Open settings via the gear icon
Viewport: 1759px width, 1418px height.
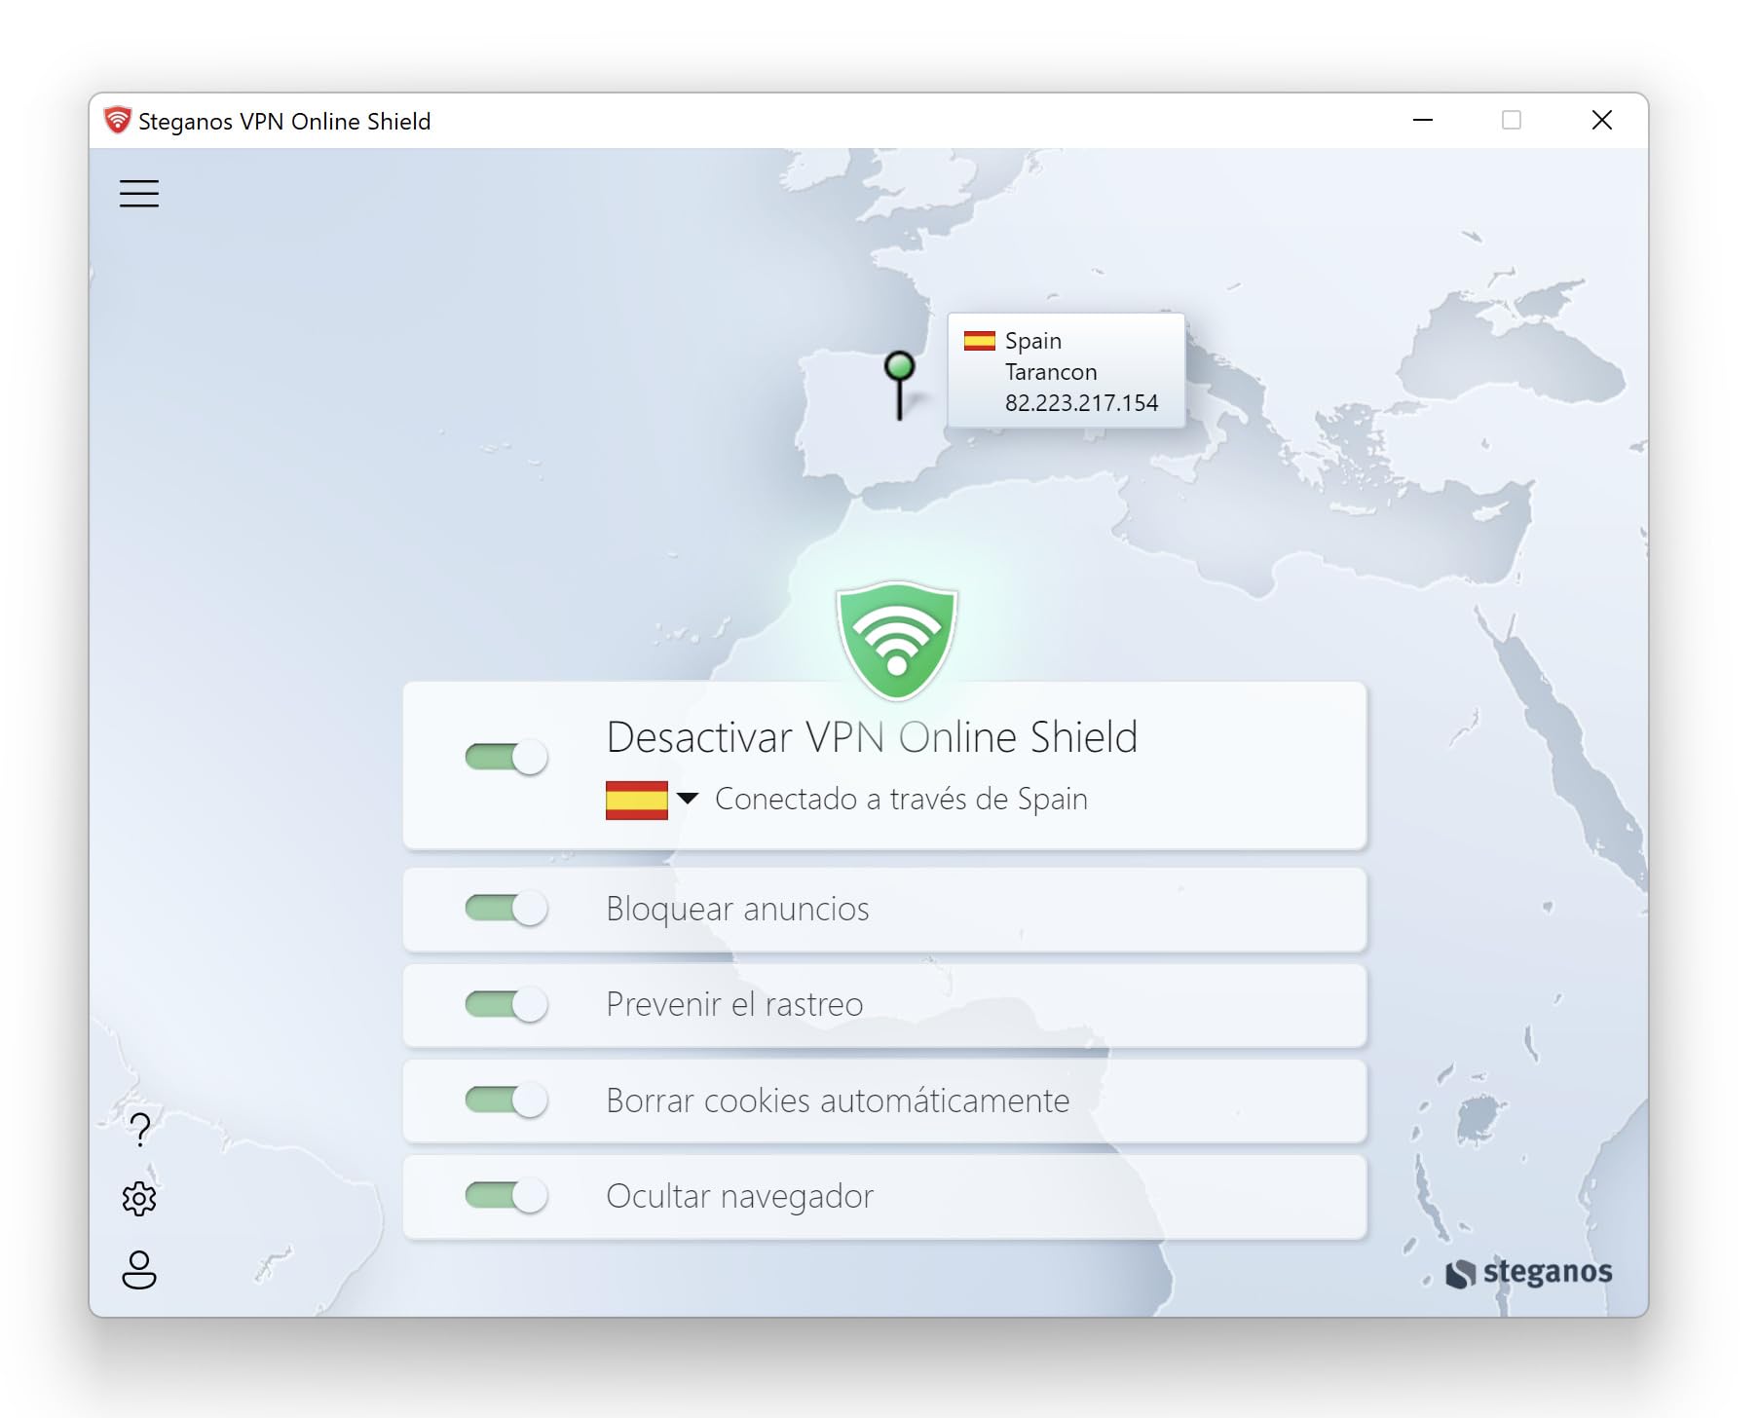coord(139,1199)
